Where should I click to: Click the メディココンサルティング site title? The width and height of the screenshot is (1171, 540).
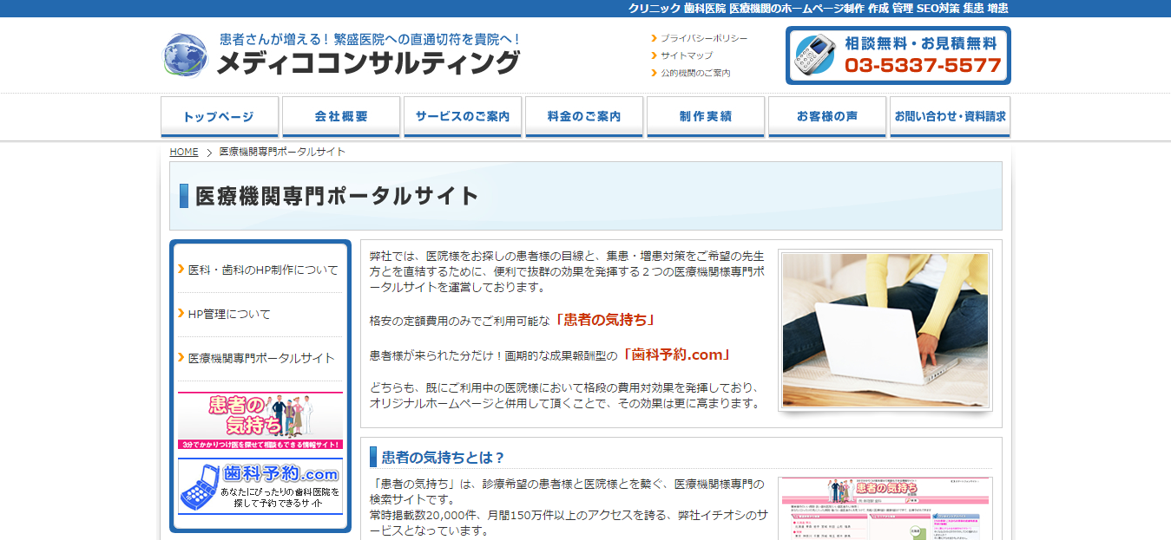pos(367,63)
